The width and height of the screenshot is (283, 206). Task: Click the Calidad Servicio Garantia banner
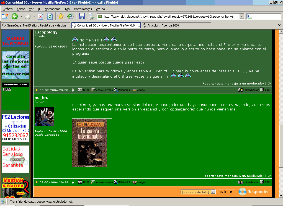coord(16,159)
